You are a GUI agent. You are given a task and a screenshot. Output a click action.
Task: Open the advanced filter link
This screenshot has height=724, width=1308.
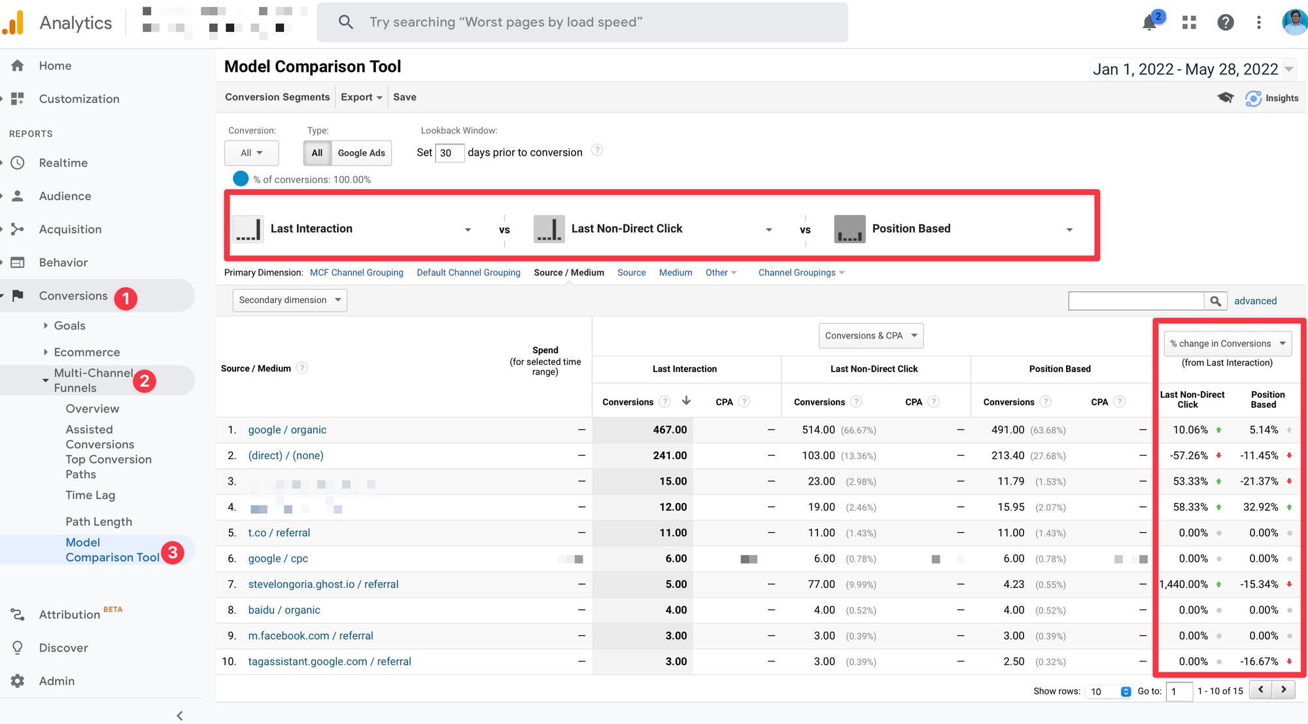1255,301
